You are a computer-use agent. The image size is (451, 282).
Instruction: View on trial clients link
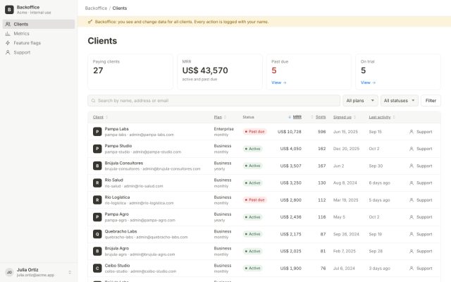(368, 82)
